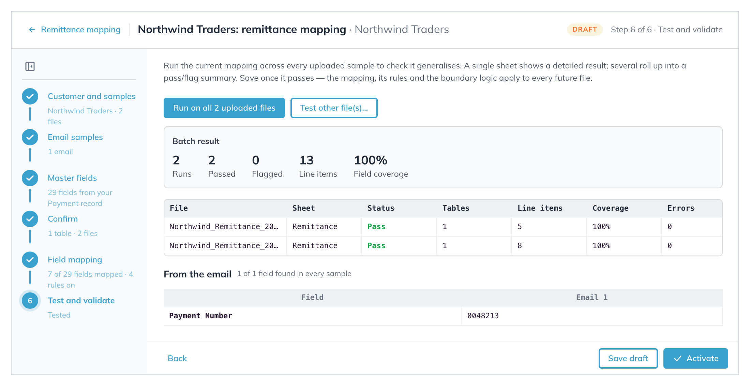Select Northwind_Remittance file row with 8 line items
Viewport: 750px width, 386px height.
(x=443, y=246)
